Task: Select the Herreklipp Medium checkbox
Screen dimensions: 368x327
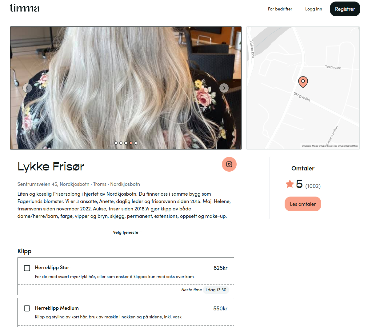Action: [x=27, y=308]
